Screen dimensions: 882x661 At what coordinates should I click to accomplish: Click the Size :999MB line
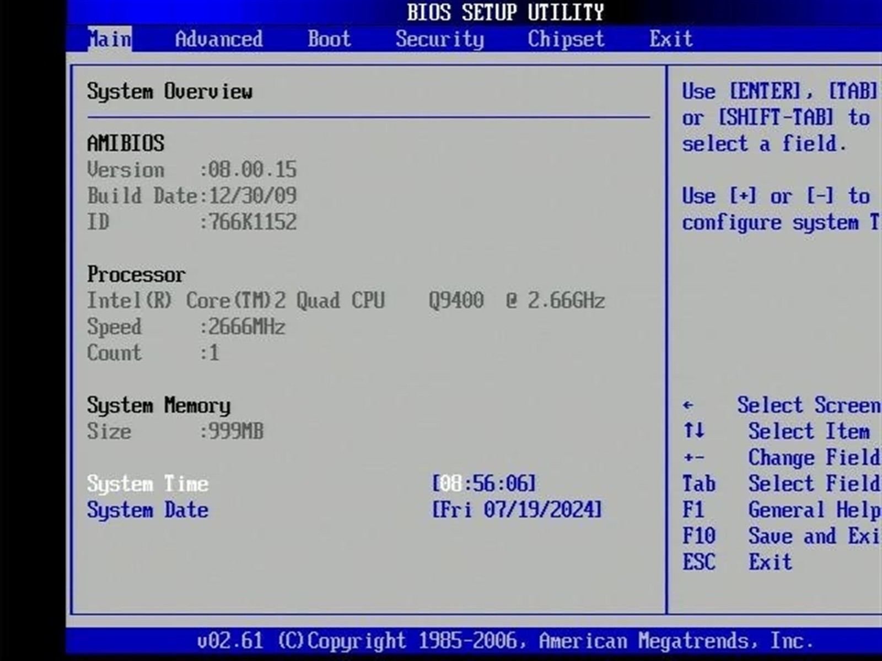click(175, 431)
